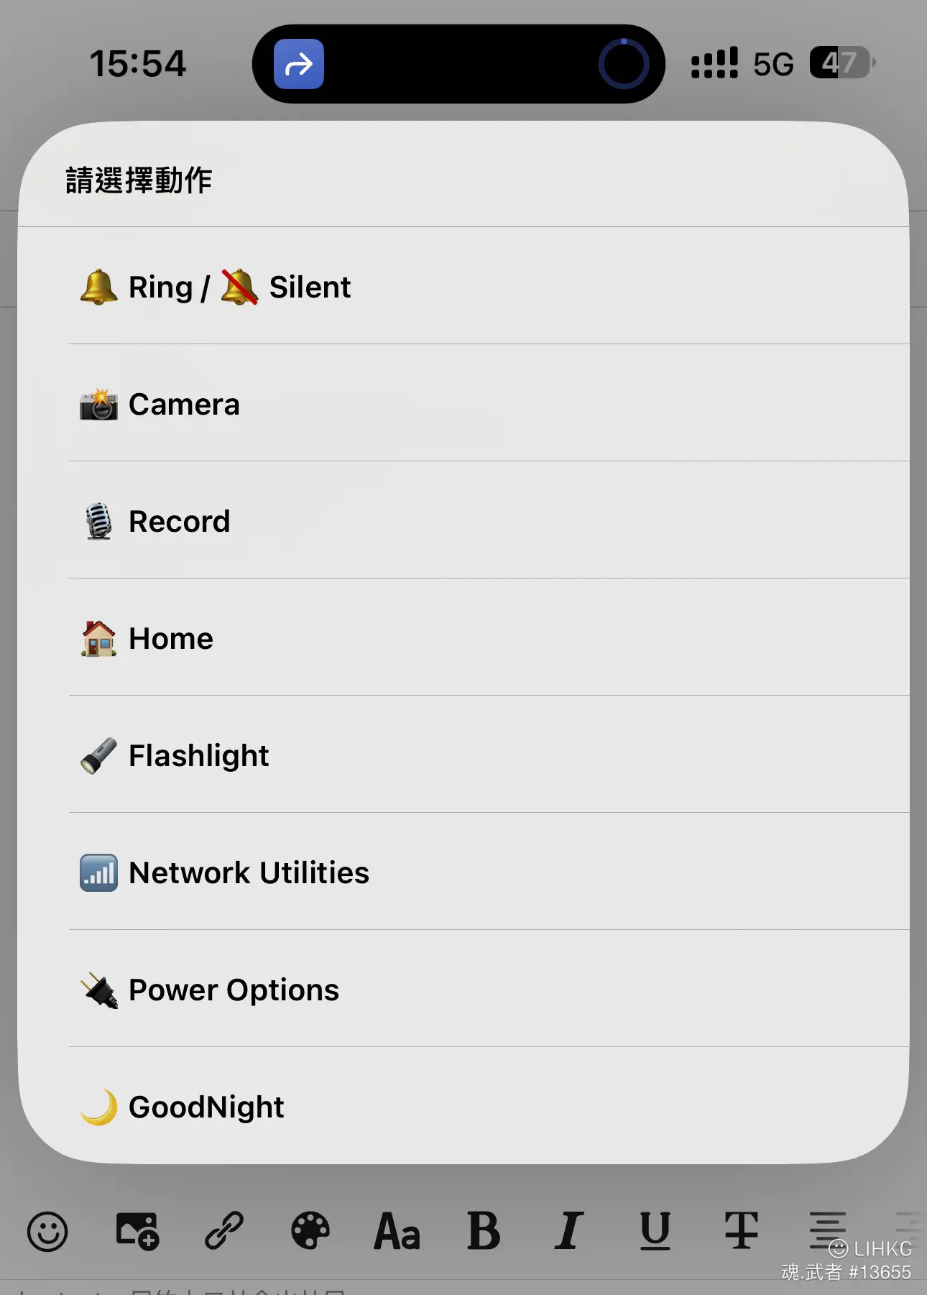Tap the running progress circle indicator
Viewport: 927px width, 1295px height.
[624, 64]
